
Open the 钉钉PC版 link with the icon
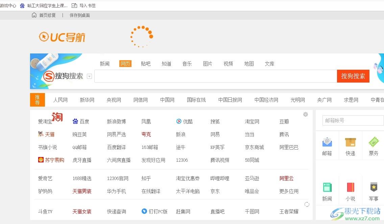tap(154, 211)
